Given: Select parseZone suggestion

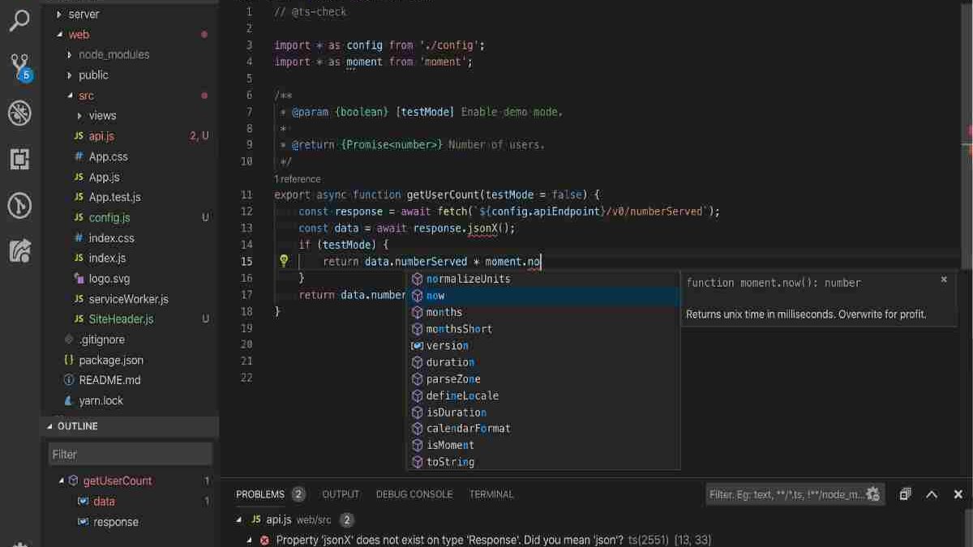Looking at the screenshot, I should [x=542, y=379].
